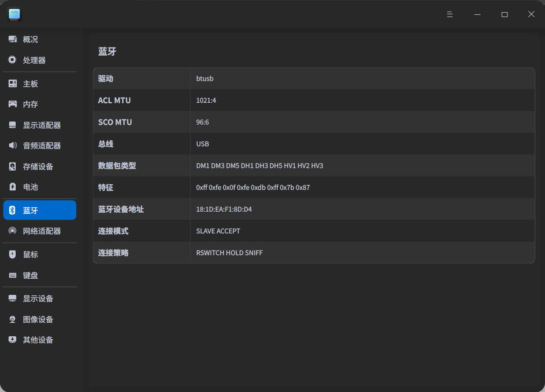This screenshot has width=545, height=392.
Task: Open 显示设备 monitor section
Action: pos(38,298)
